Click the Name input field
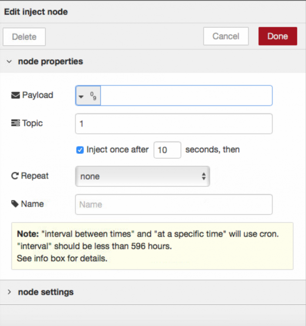 pyautogui.click(x=174, y=204)
